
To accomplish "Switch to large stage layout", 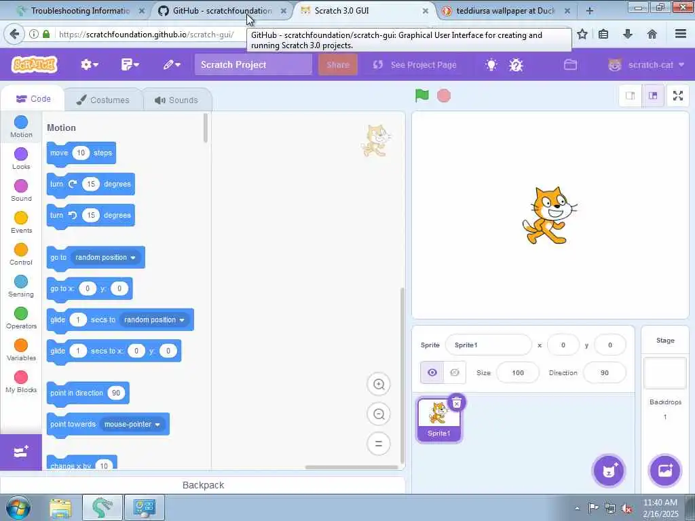I will [x=653, y=96].
